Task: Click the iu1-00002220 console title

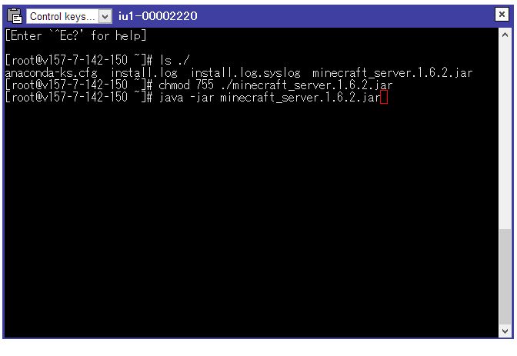Action: point(158,16)
